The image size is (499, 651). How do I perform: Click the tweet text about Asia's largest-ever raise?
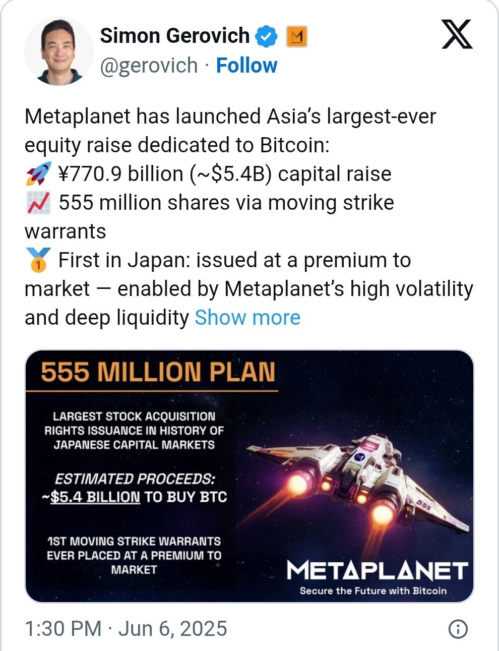(x=230, y=131)
